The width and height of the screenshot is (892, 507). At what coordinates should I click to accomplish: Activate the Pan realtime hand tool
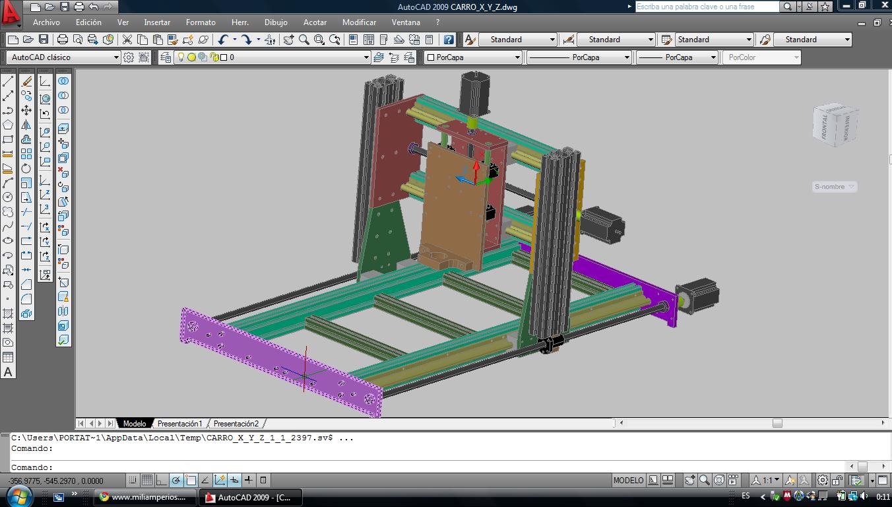point(288,40)
